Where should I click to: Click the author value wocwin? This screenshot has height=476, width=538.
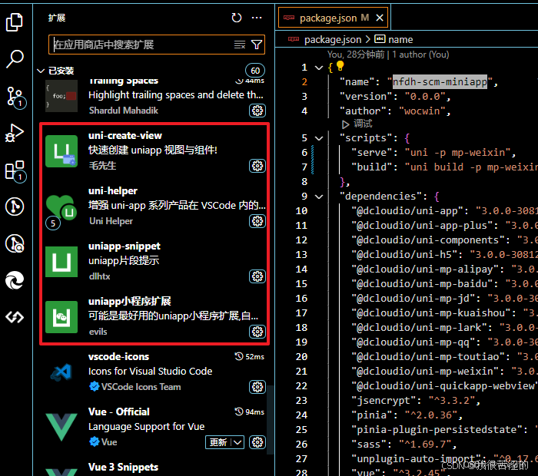tap(422, 111)
